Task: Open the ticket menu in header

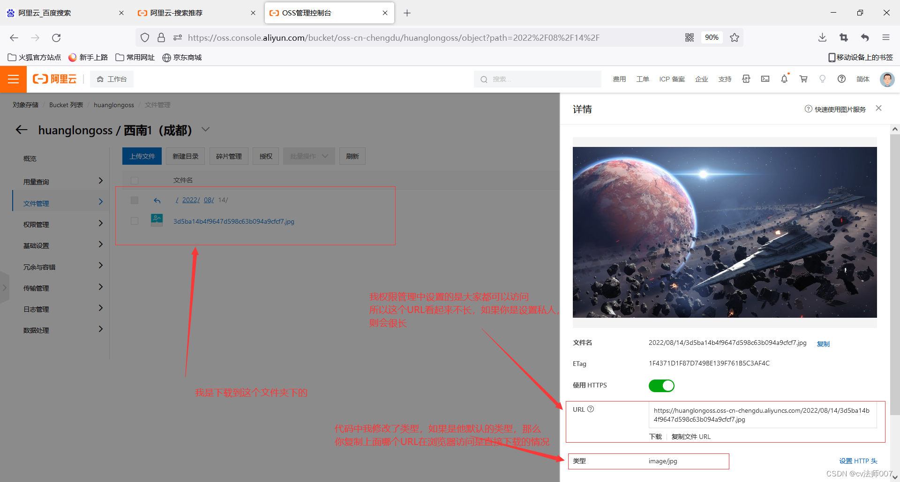Action: pos(643,79)
